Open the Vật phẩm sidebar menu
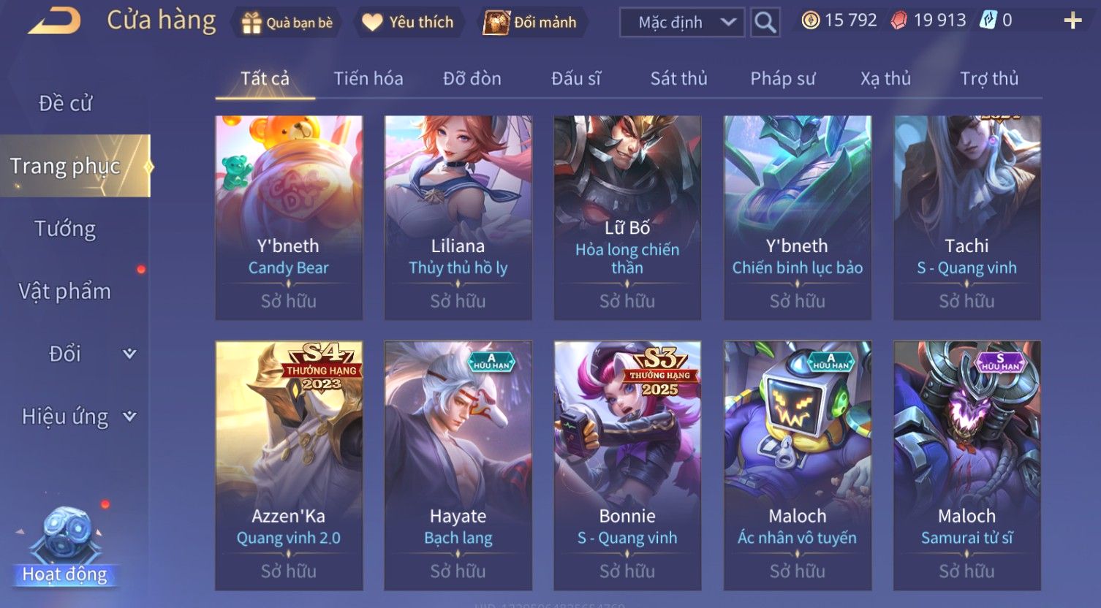The height and width of the screenshot is (608, 1101). [65, 292]
